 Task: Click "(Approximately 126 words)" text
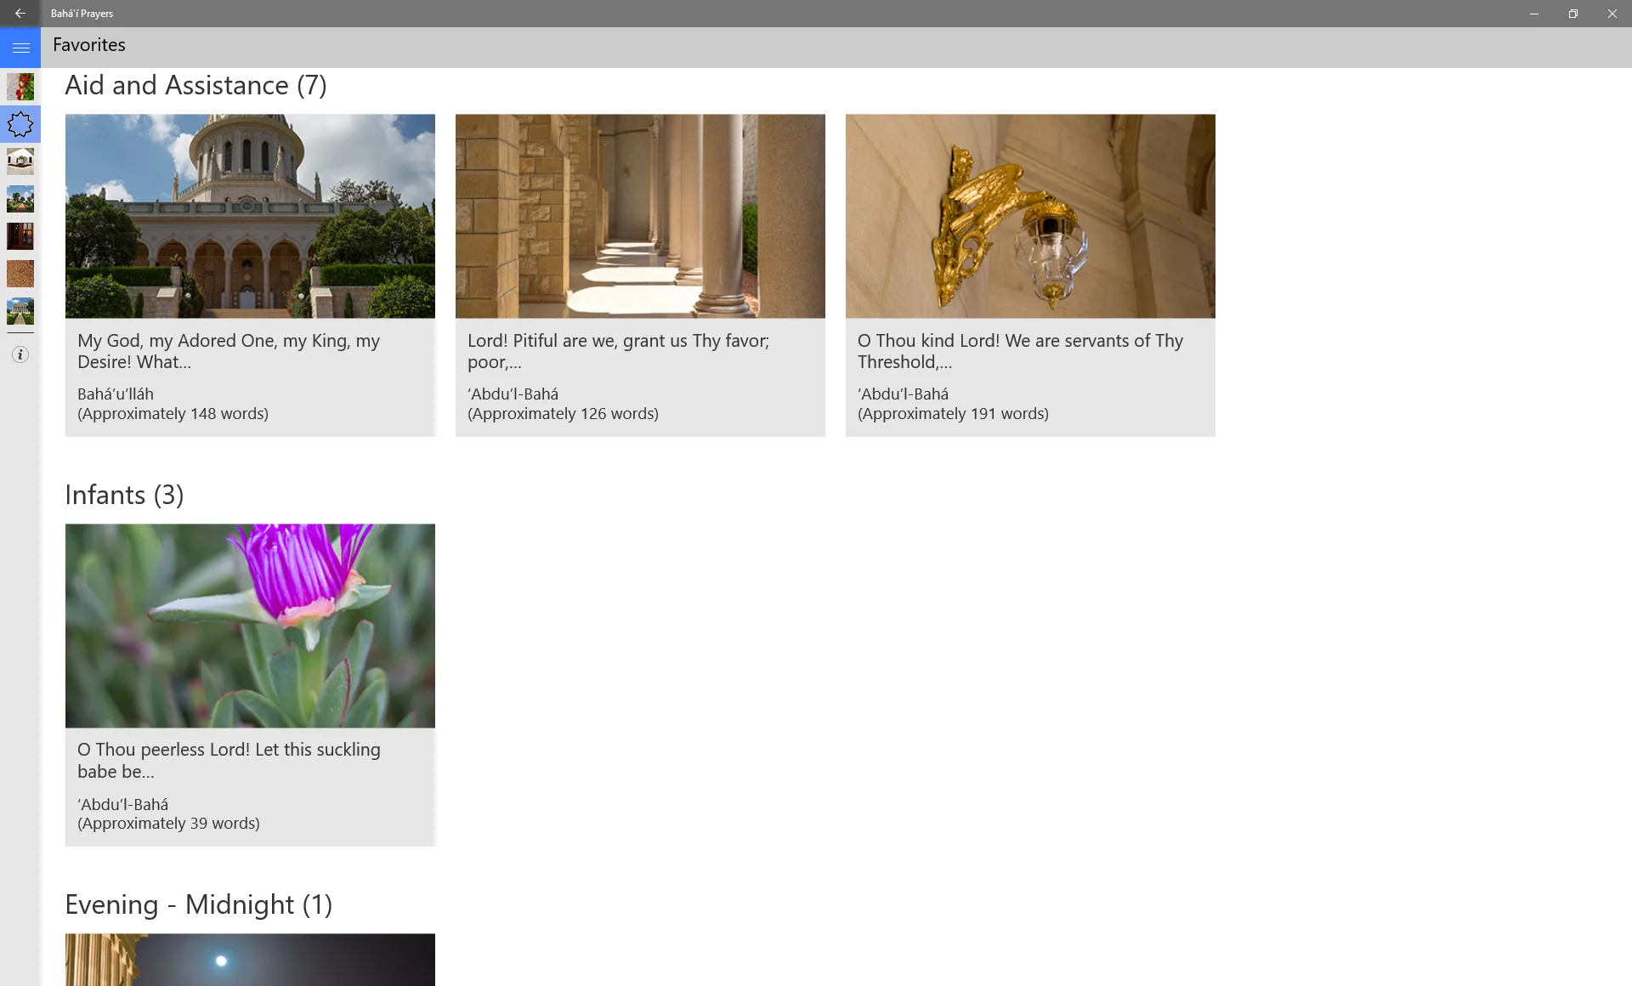563,414
